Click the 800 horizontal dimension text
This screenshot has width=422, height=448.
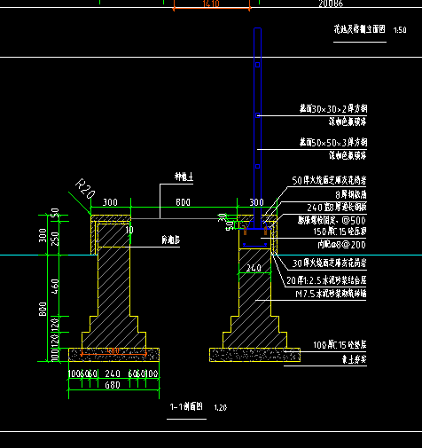pos(183,202)
